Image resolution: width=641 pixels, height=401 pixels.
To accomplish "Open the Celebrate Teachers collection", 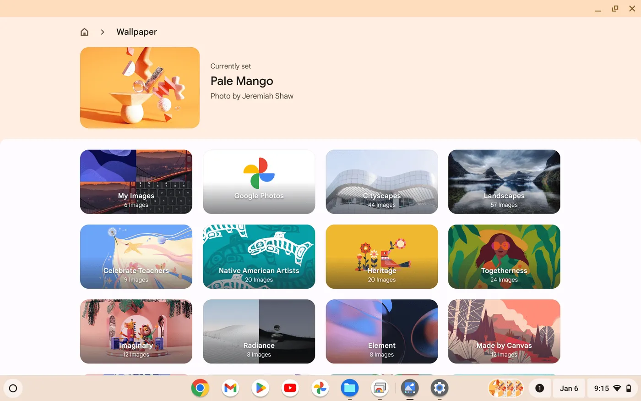I will [x=136, y=257].
